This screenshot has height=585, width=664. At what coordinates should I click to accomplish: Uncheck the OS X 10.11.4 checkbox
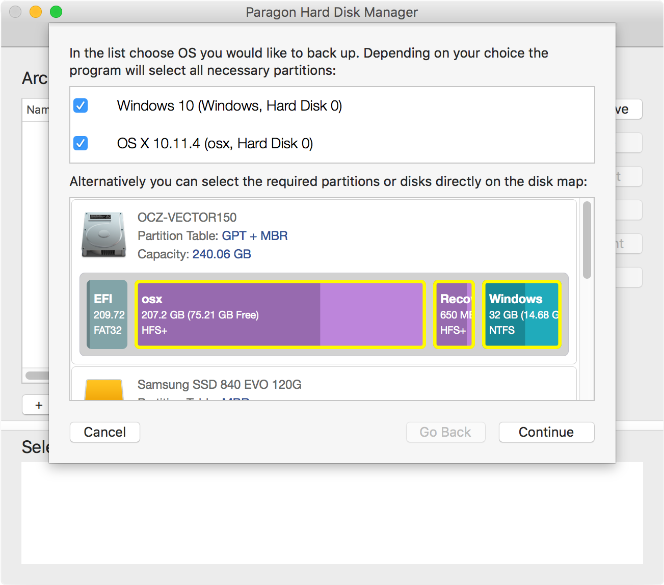coord(81,143)
